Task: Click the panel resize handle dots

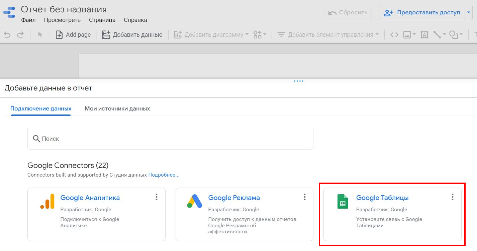Action: click(298, 81)
